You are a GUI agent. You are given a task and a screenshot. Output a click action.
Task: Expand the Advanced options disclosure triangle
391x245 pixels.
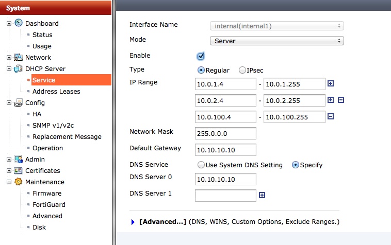pos(133,222)
